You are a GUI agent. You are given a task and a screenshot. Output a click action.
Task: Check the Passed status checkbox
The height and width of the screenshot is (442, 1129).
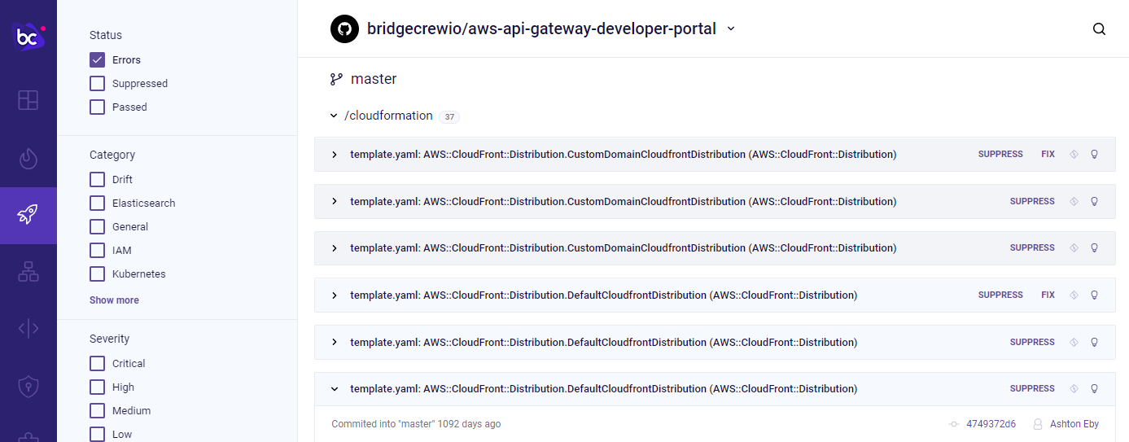tap(97, 107)
